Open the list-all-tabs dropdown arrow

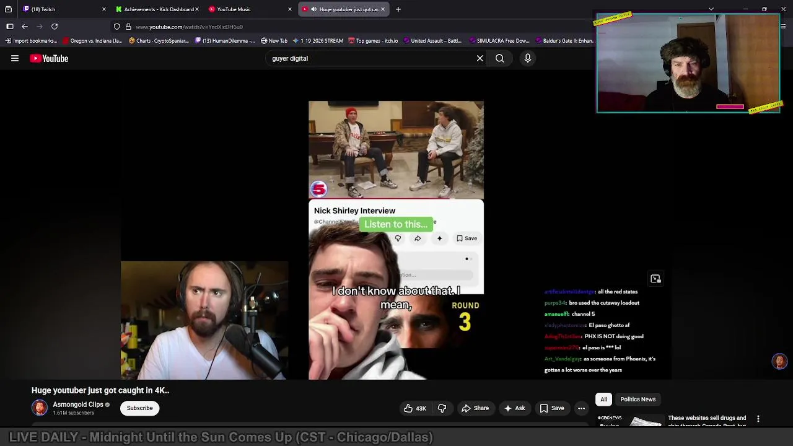tap(711, 9)
